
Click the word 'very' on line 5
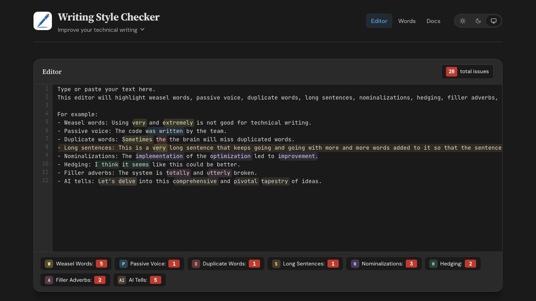click(139, 122)
